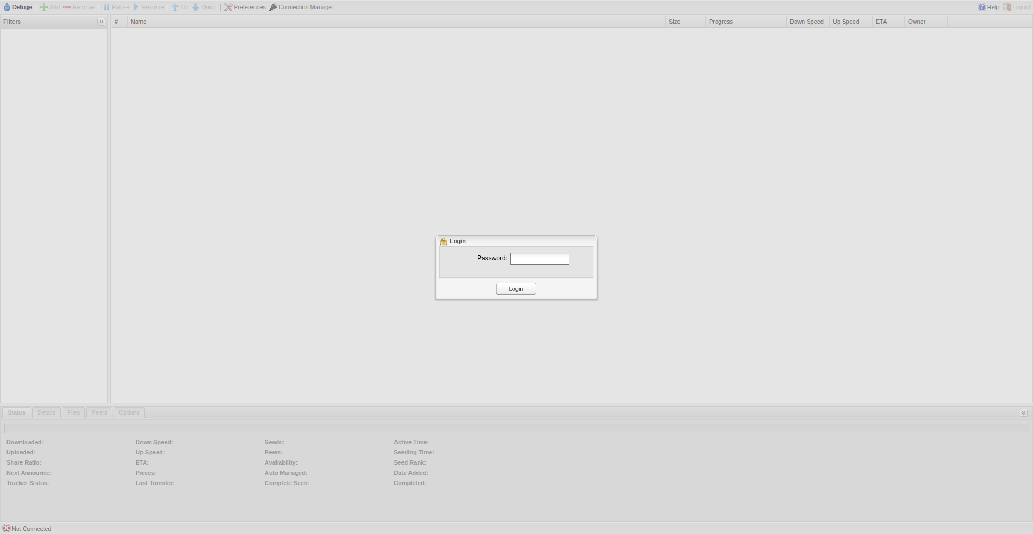Click the Deluge logo icon
The height and width of the screenshot is (534, 1033).
7,7
